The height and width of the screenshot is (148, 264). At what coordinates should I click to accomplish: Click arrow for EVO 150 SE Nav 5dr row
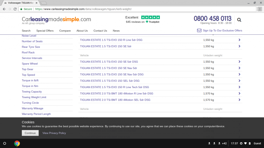pos(239,68)
